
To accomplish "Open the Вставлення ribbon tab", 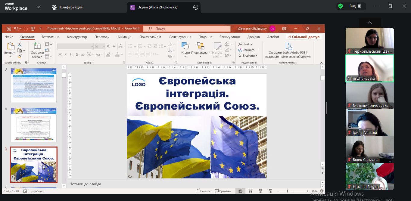I will pos(50,37).
